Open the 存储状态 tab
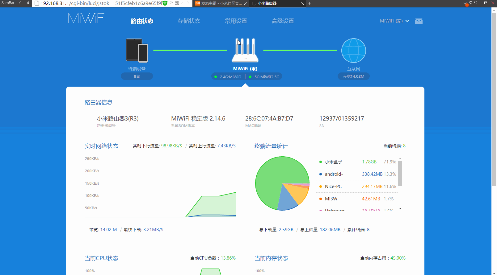The image size is (497, 275). pos(189,21)
